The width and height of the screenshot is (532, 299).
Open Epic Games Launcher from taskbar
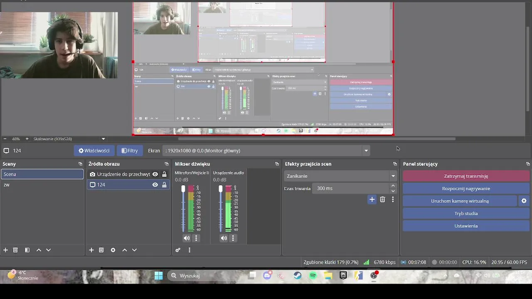click(x=343, y=275)
